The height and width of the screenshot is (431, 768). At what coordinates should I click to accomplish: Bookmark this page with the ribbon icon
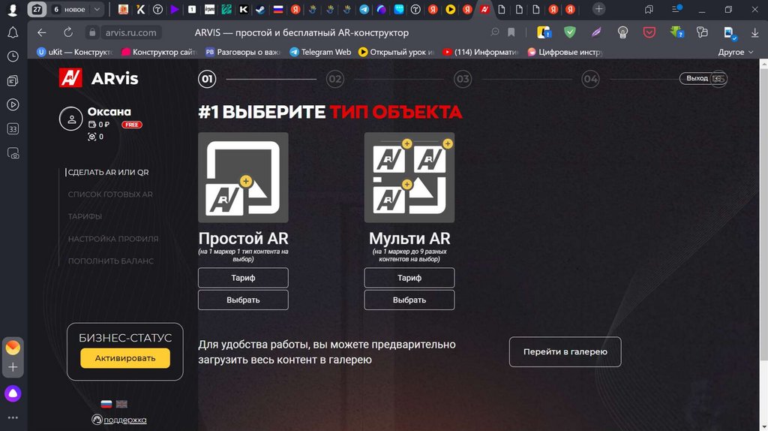pyautogui.click(x=511, y=32)
